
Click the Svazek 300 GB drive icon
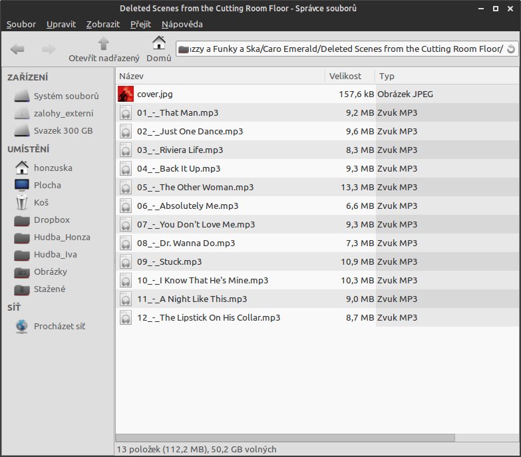(22, 130)
